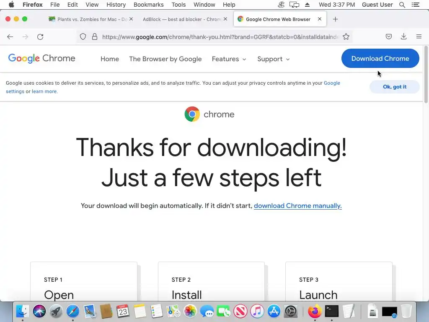Open the clock Wed 3:37 PM

coord(337,5)
